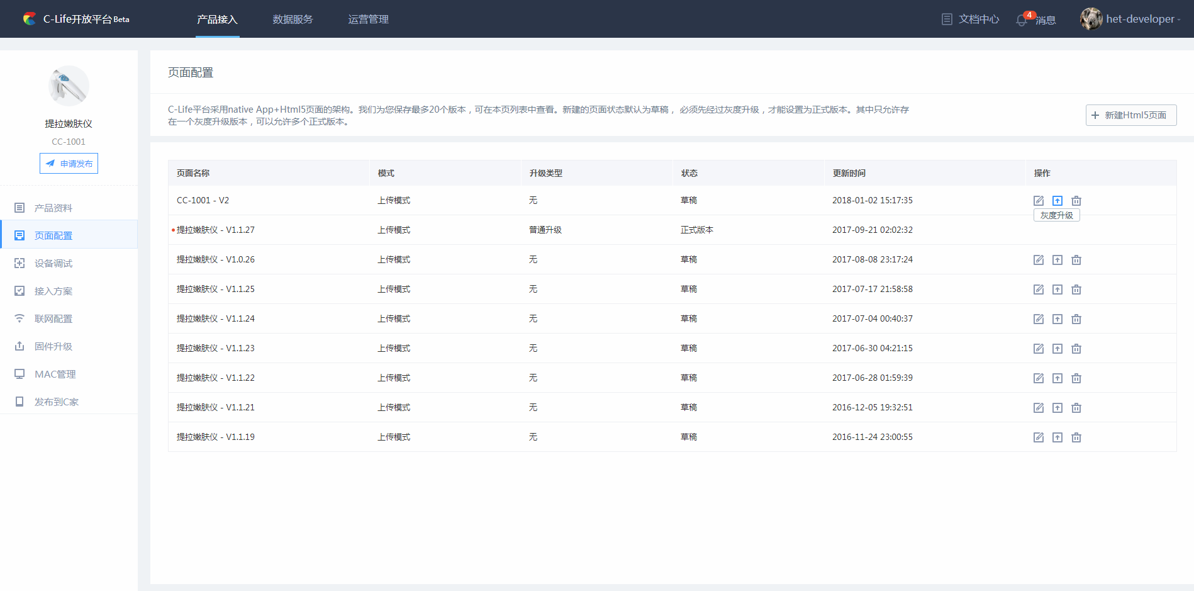
Task: Click the CC-1001 product code label
Action: pyautogui.click(x=69, y=142)
